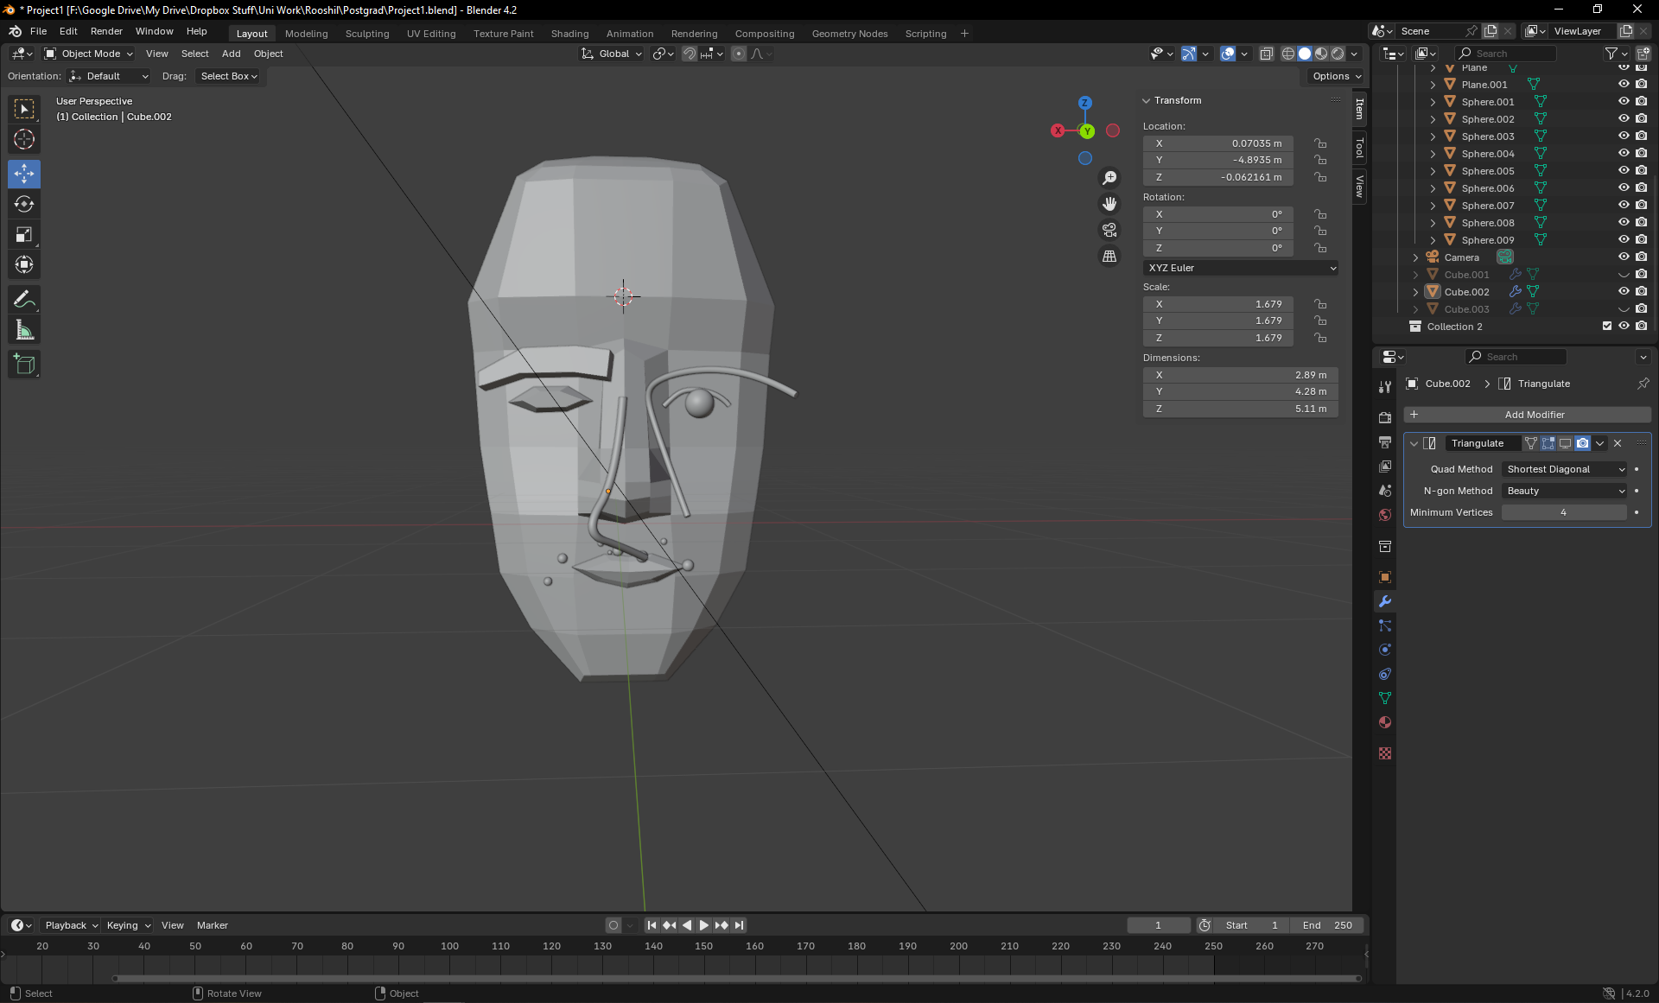The height and width of the screenshot is (1003, 1659).
Task: Expand the Cube.002 outliner item
Action: (x=1415, y=292)
